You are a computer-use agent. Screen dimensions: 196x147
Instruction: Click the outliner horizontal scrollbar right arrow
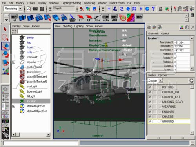(x=48, y=134)
